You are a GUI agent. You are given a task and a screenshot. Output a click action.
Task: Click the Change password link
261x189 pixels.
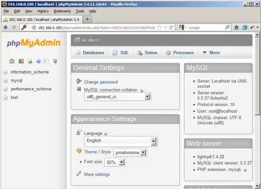click(101, 82)
